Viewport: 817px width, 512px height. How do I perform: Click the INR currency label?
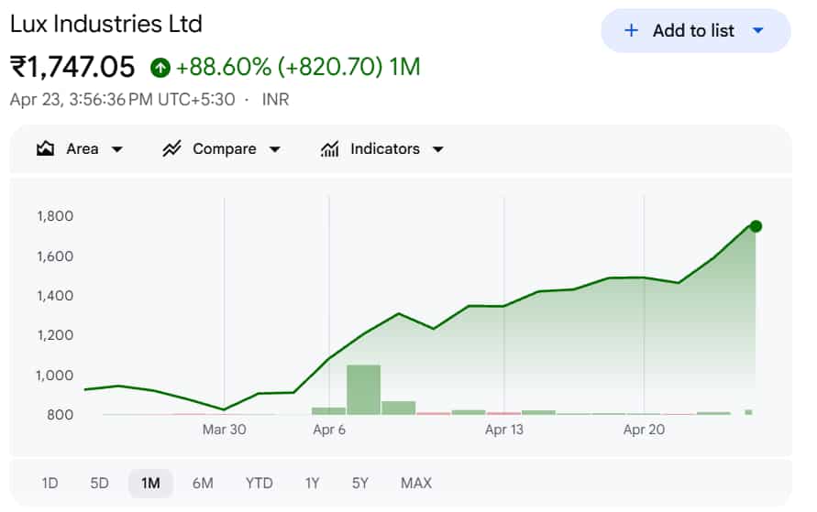tap(276, 100)
